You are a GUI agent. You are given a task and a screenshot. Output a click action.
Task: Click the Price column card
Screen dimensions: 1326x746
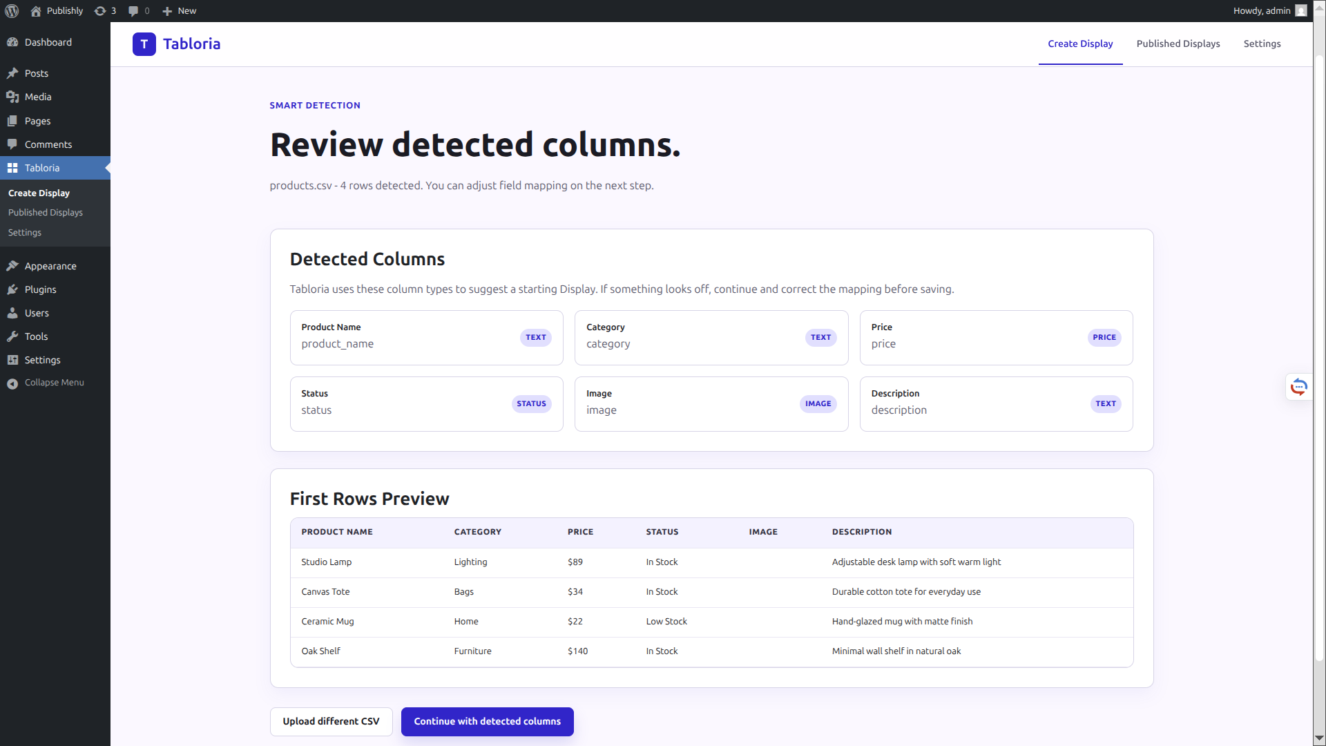point(996,338)
